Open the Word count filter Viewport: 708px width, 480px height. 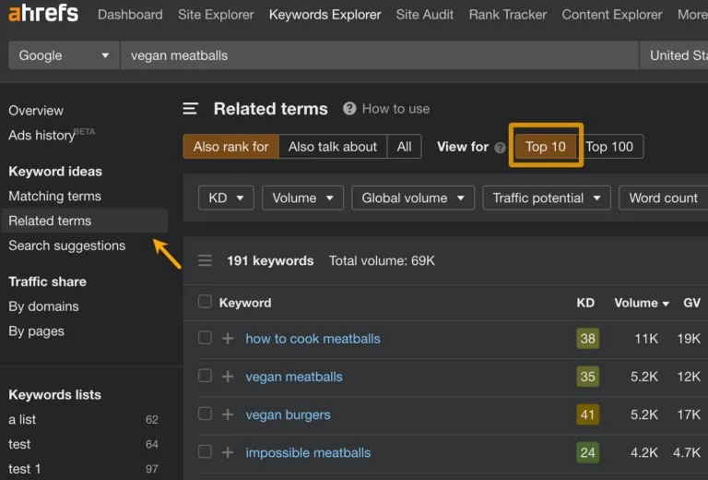click(x=664, y=198)
